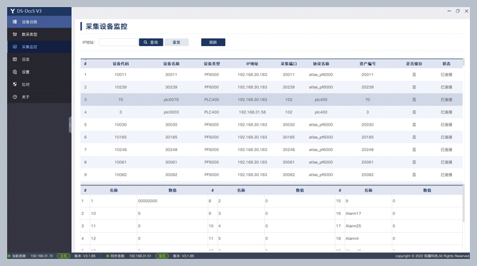Open the 设备台账 sidebar icon
The height and width of the screenshot is (266, 477).
click(x=15, y=22)
